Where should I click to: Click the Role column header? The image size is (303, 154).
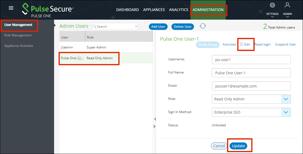119,37
